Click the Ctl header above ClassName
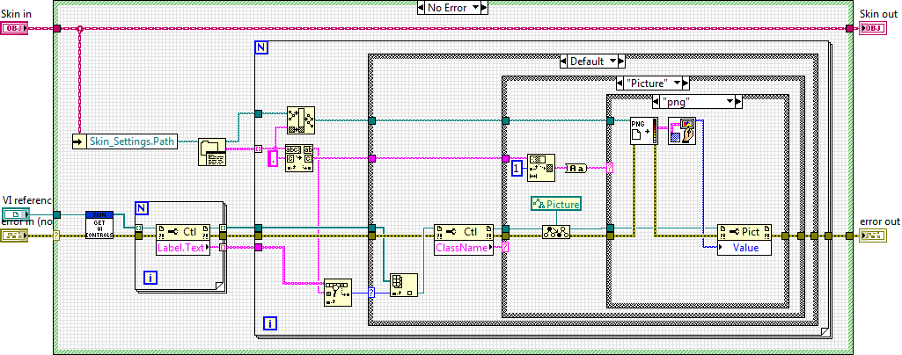The height and width of the screenshot is (355, 902). 465,231
